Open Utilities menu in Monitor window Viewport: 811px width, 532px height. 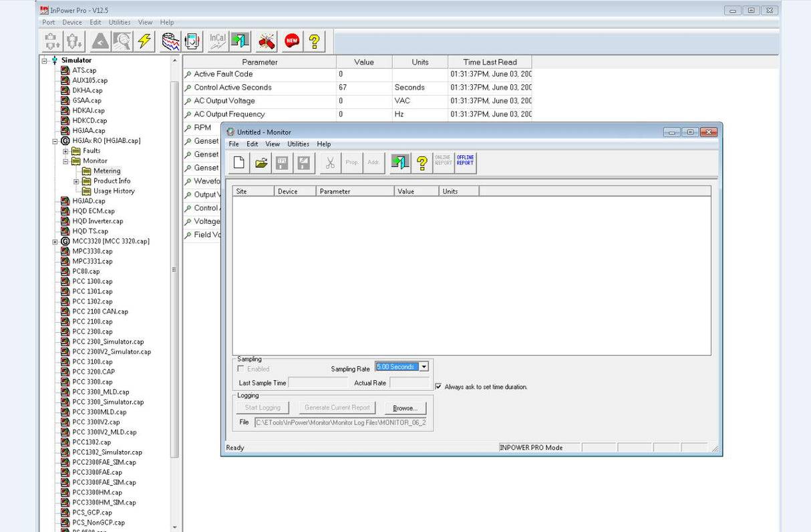(298, 144)
